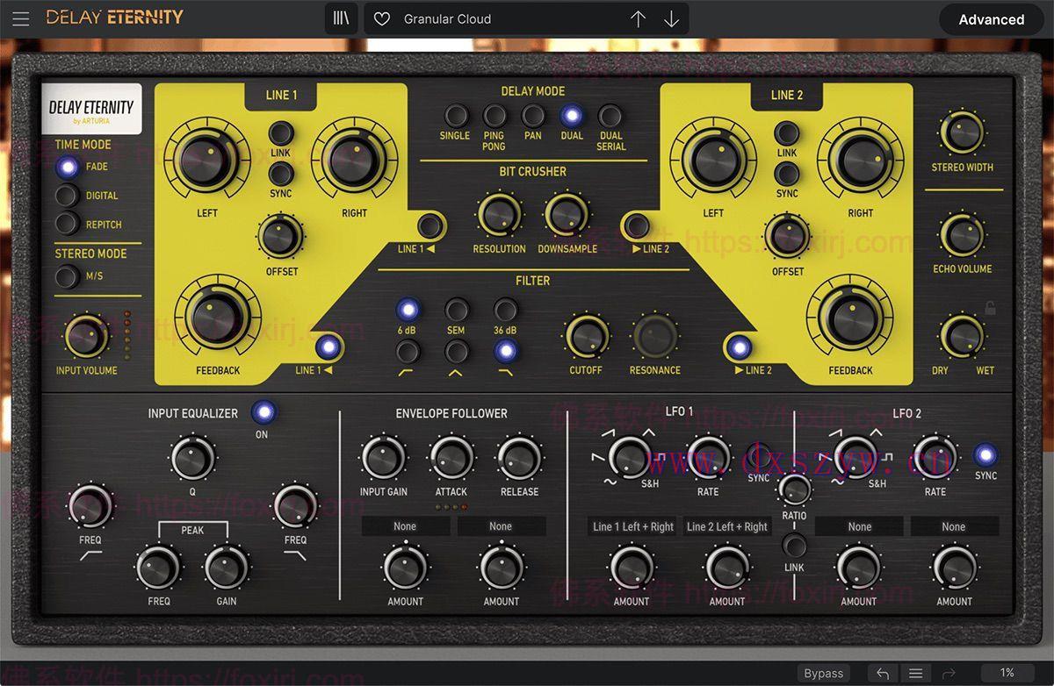This screenshot has width=1054, height=686.
Task: Toggle the Filter on Line 2
Action: 740,347
